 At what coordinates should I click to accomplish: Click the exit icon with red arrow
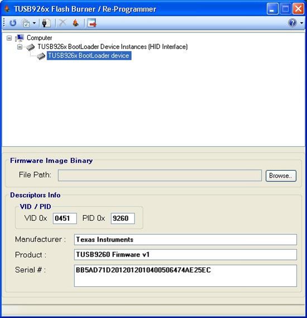(92, 23)
